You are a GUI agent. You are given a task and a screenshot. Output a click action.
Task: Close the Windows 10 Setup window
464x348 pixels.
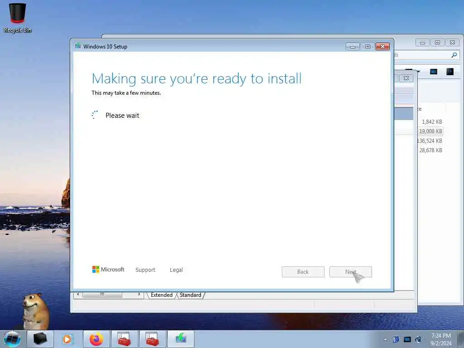tap(382, 47)
